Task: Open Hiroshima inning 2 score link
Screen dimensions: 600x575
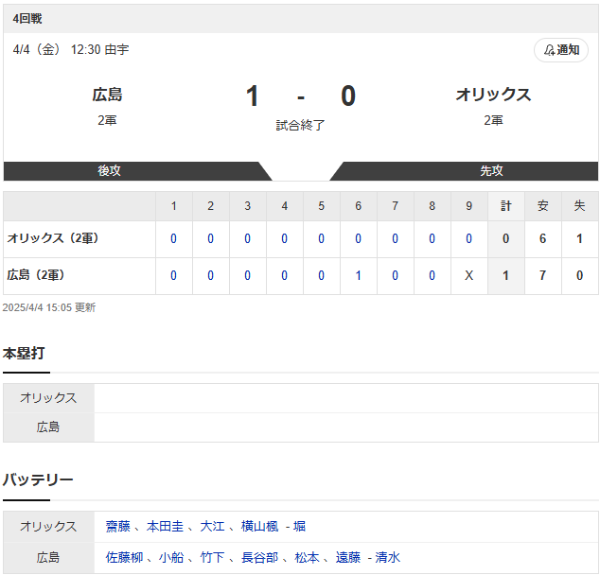Action: [x=210, y=275]
